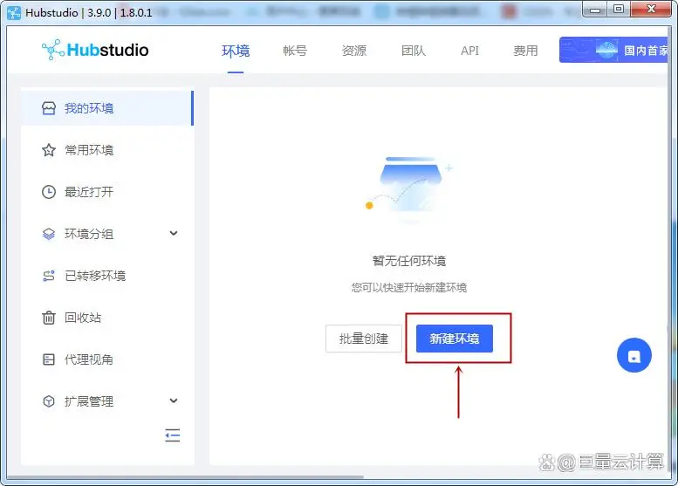Minimize the Hubstudio window
The width and height of the screenshot is (678, 486).
(x=595, y=9)
